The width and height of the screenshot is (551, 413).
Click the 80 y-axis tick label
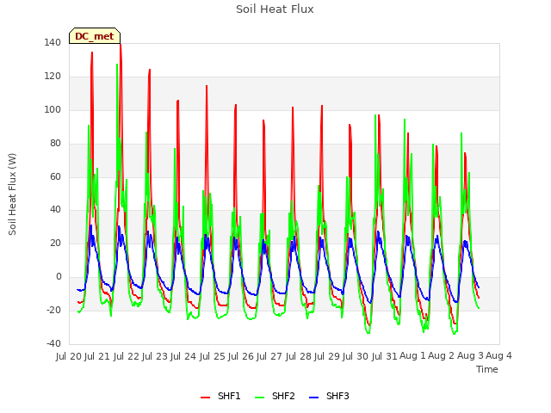coord(55,144)
